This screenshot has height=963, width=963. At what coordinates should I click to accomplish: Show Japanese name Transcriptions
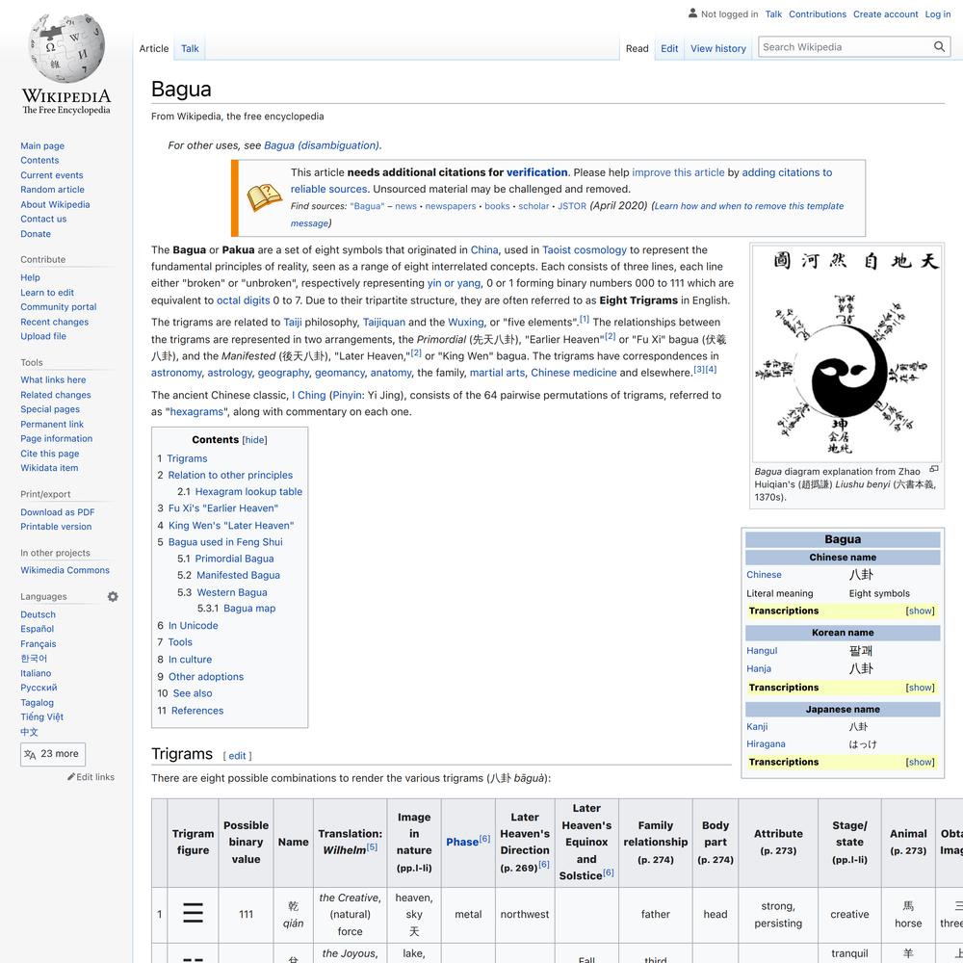[920, 762]
